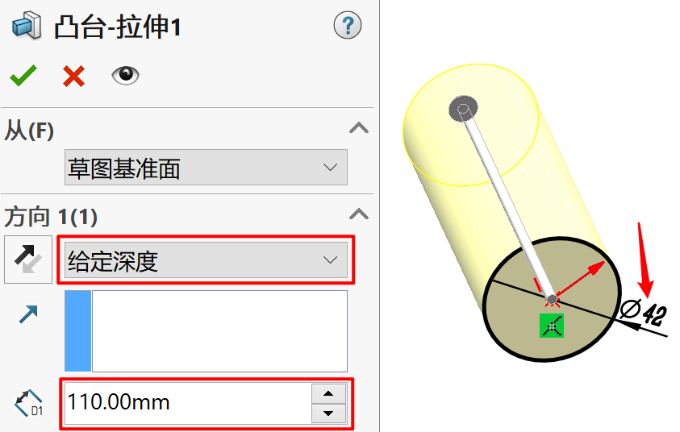Click the D1 depth dimension icon
The image size is (680, 432).
tap(28, 403)
